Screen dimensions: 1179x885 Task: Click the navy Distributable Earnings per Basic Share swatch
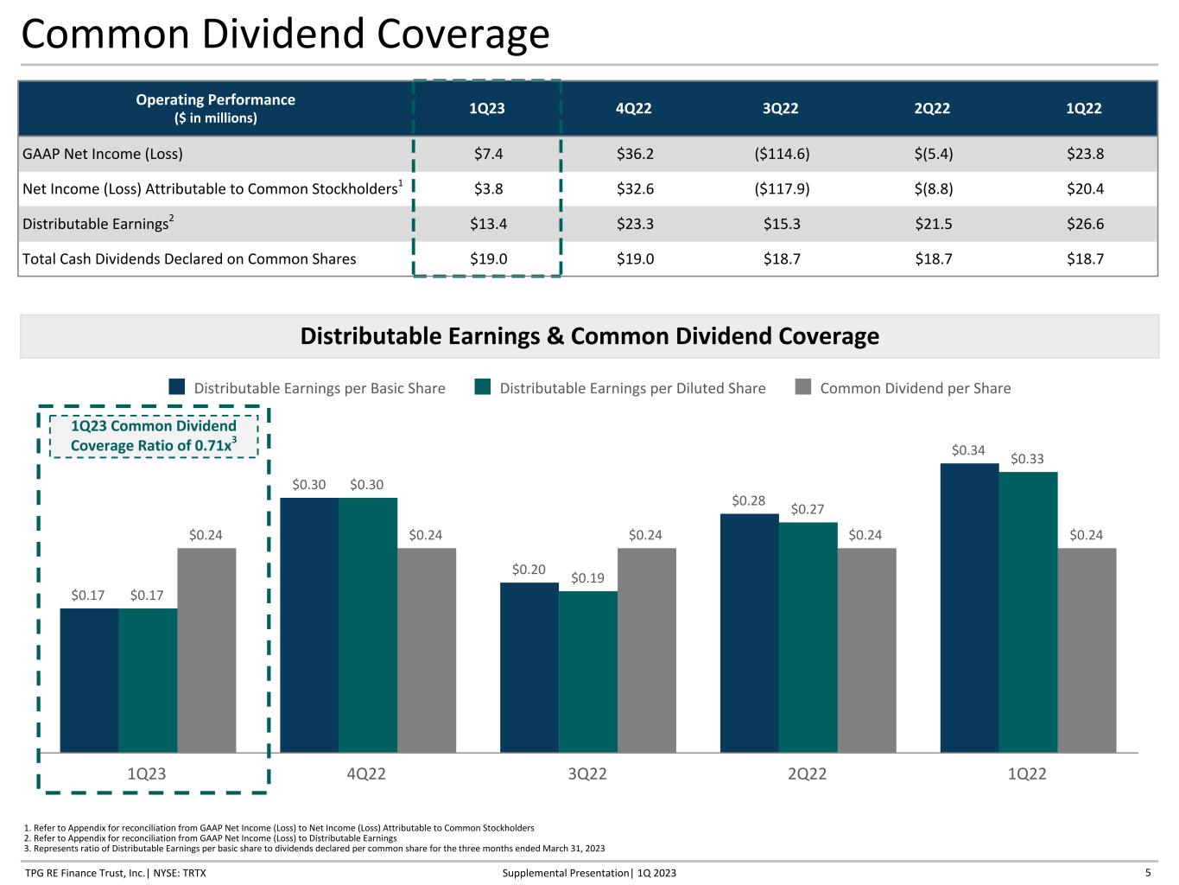pyautogui.click(x=177, y=387)
